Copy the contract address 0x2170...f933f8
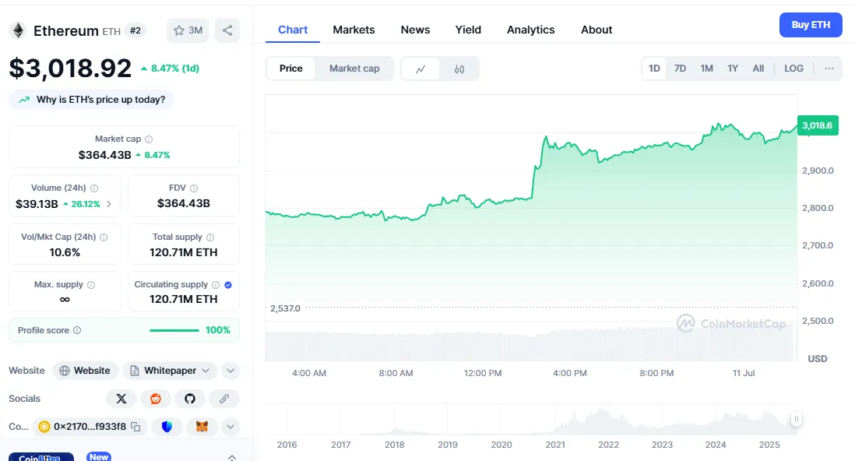The height and width of the screenshot is (461, 855). click(135, 427)
